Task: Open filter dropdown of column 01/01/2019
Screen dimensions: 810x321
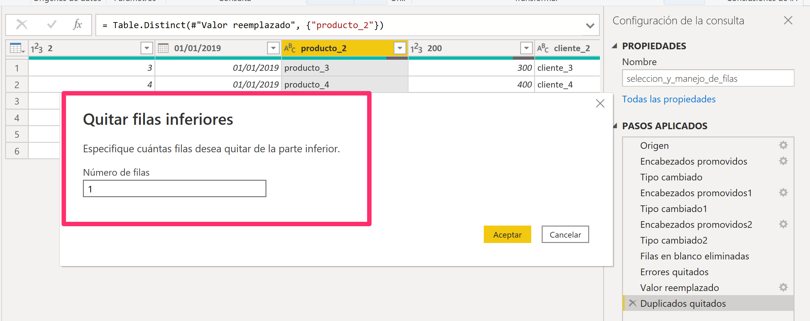Action: 273,48
